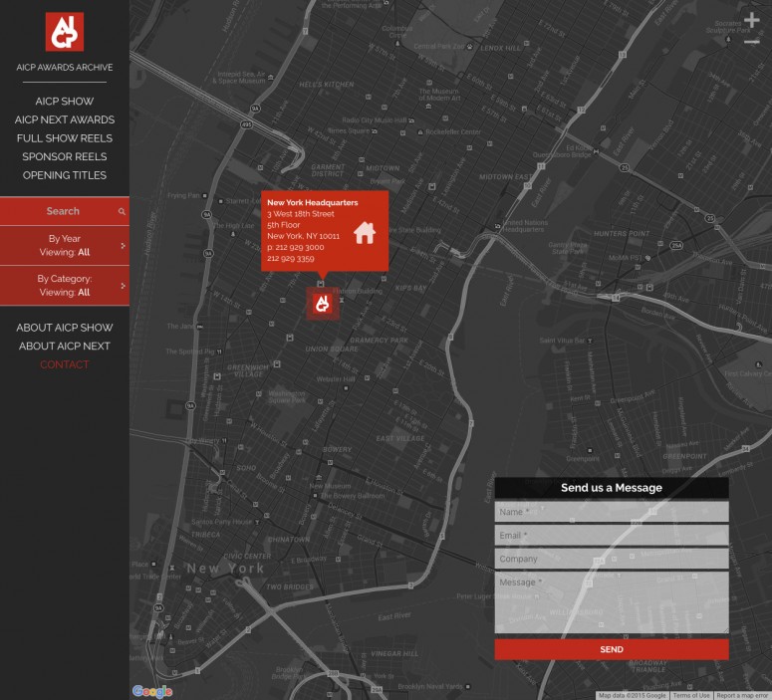Click the United Nations Headquarters label
Viewport: 772px width, 700px height.
525,226
